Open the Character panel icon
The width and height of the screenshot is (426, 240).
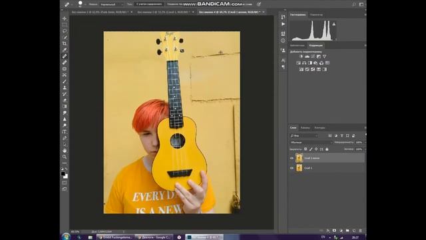click(x=283, y=60)
